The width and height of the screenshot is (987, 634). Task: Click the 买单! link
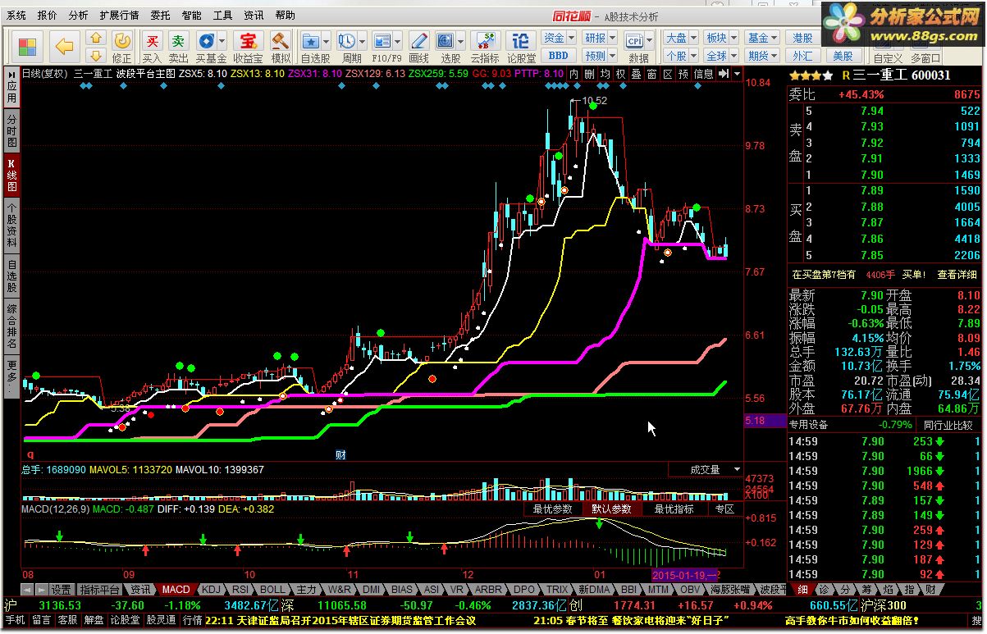[914, 275]
